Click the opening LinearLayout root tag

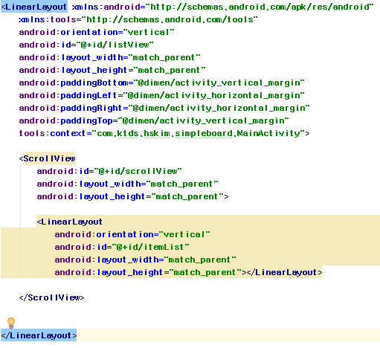[34, 7]
